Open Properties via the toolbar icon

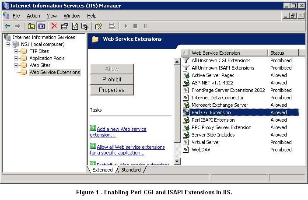tap(65, 26)
